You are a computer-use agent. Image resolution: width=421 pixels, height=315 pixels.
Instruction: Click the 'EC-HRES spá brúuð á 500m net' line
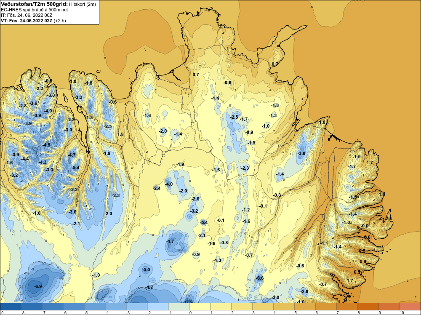35,10
